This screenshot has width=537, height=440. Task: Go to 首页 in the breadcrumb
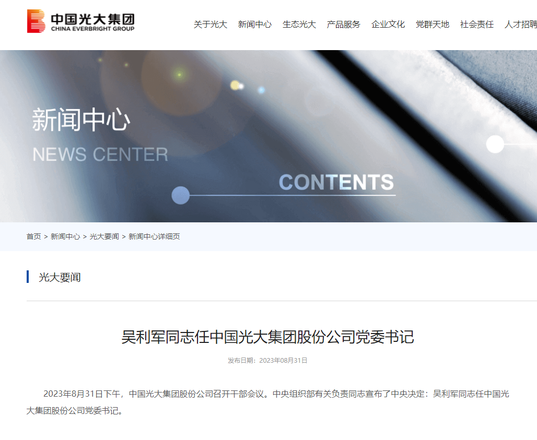(x=33, y=236)
